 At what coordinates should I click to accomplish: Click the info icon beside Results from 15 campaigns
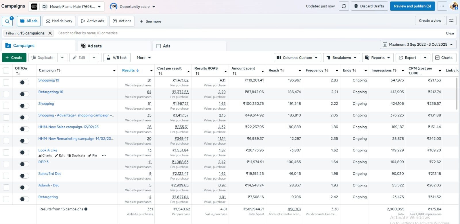click(x=86, y=209)
